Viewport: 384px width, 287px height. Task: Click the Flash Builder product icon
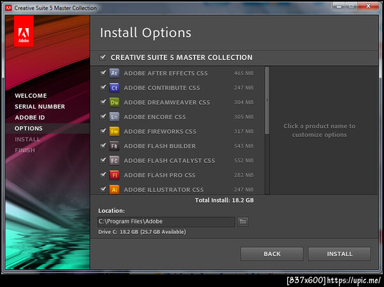point(114,146)
